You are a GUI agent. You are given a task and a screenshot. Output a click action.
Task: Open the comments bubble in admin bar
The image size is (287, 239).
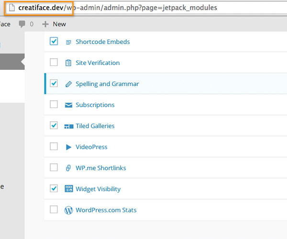click(x=26, y=24)
